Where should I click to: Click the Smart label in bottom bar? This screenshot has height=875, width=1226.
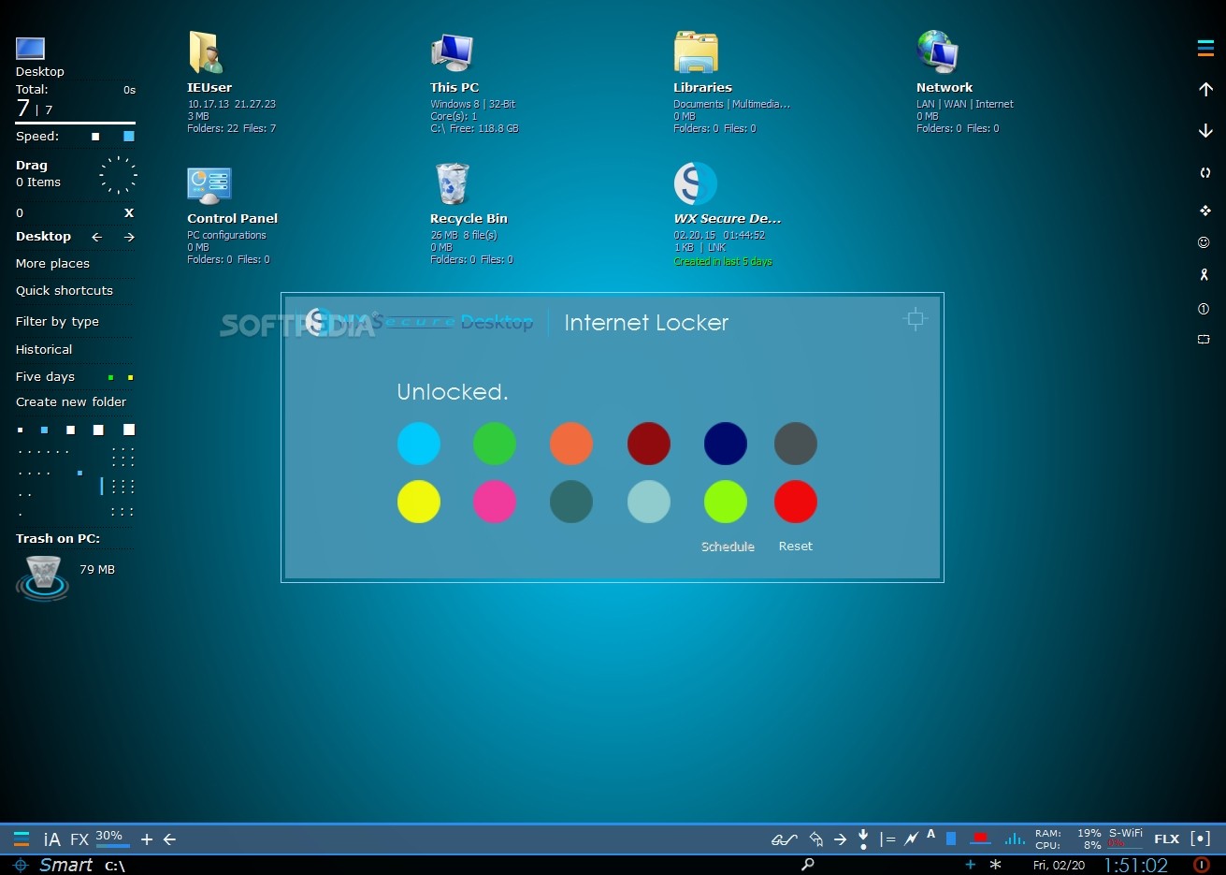tap(65, 865)
